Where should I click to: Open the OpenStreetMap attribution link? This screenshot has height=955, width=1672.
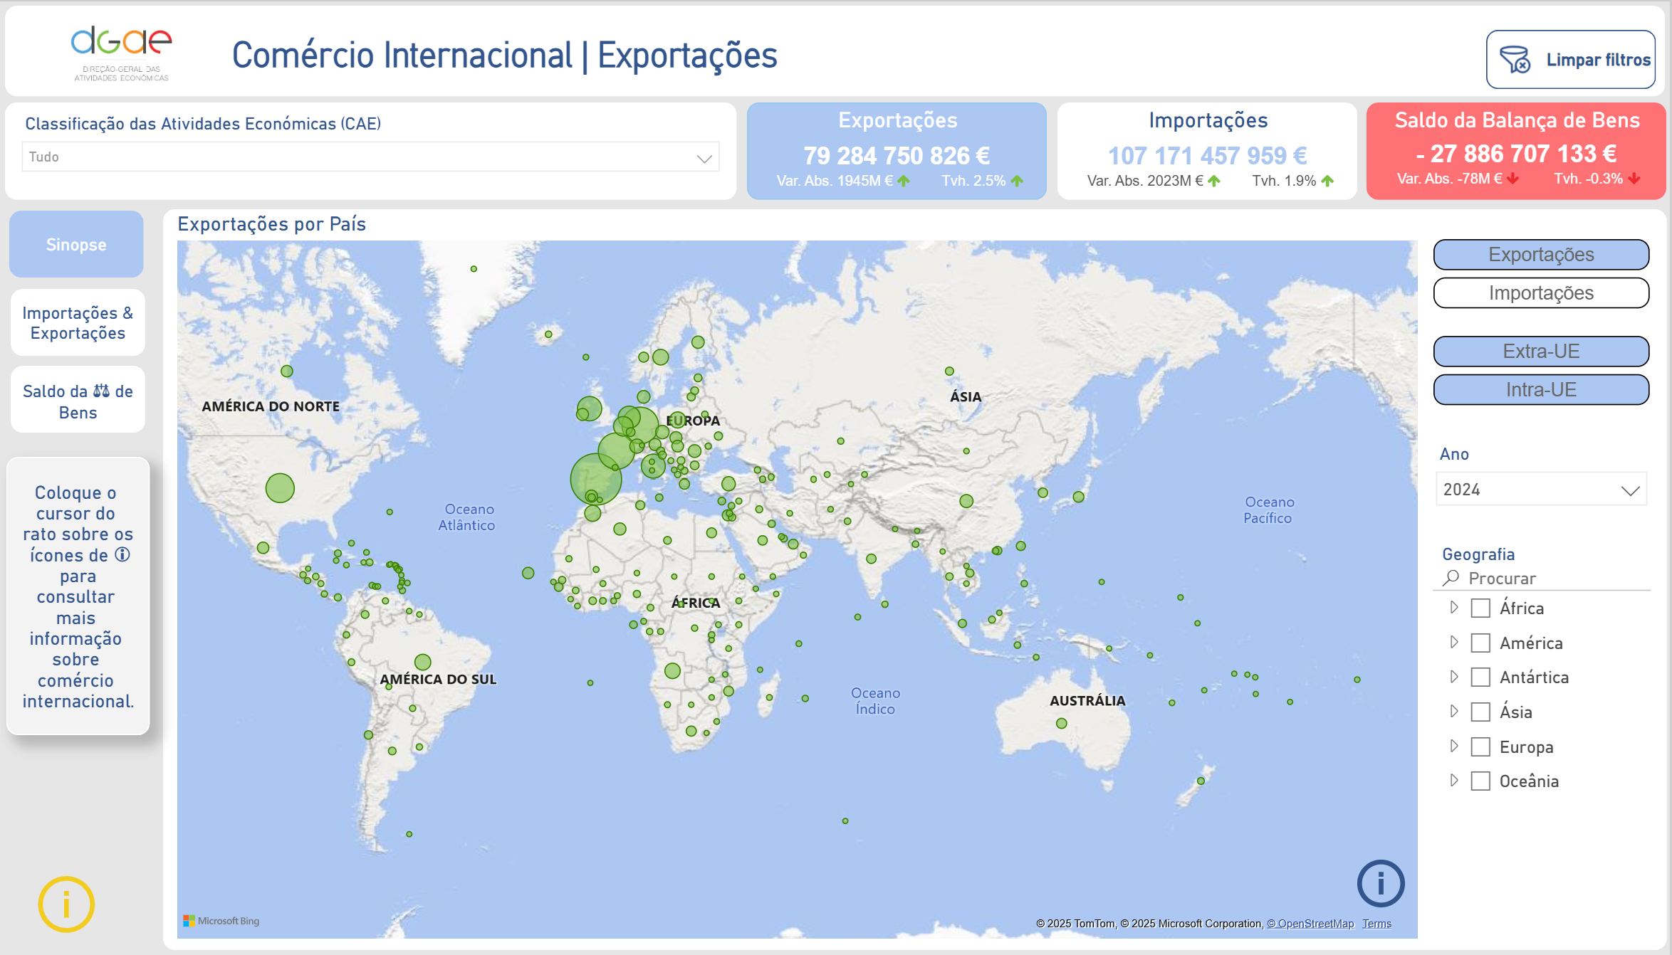pyautogui.click(x=1310, y=924)
